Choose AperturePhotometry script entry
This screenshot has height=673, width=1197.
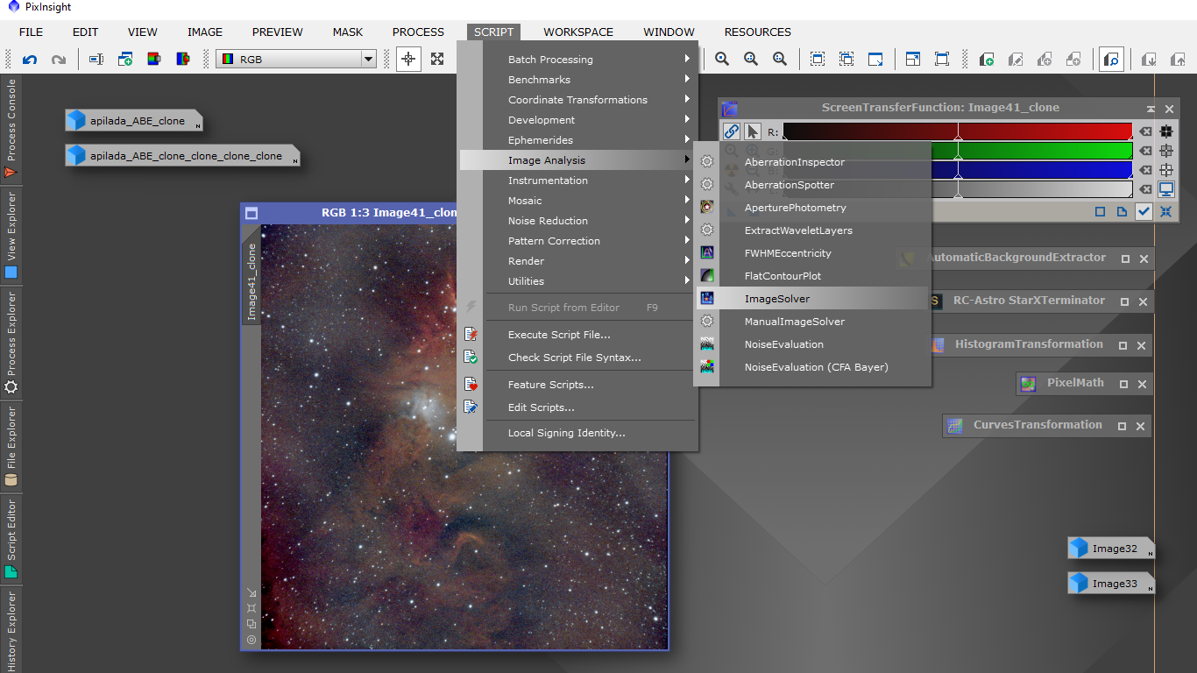(x=812, y=208)
